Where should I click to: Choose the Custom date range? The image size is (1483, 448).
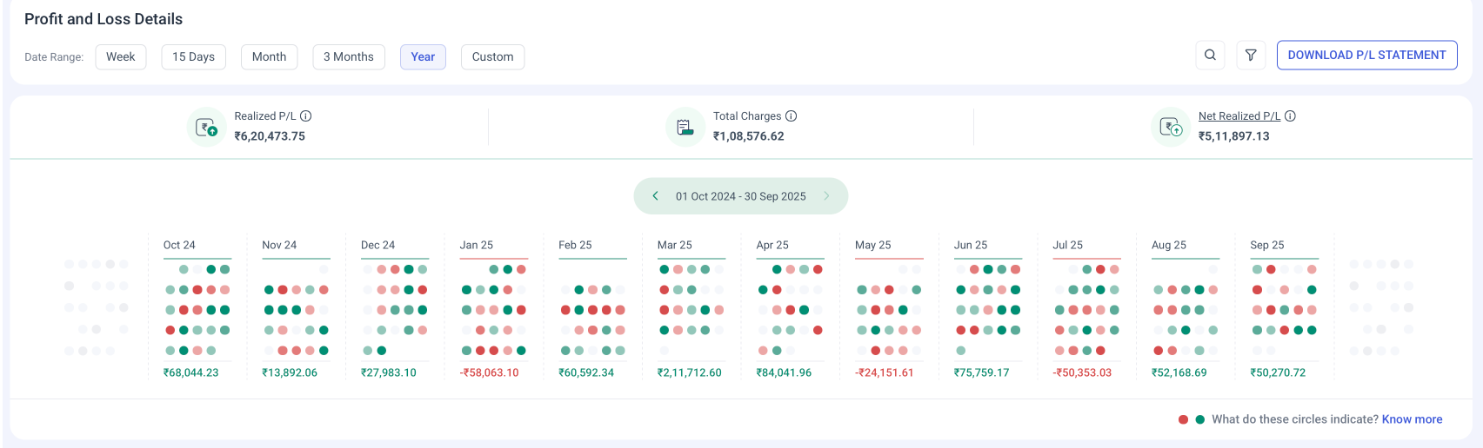coord(492,56)
